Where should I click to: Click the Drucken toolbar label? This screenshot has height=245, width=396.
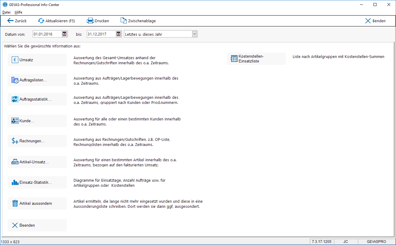(x=102, y=21)
